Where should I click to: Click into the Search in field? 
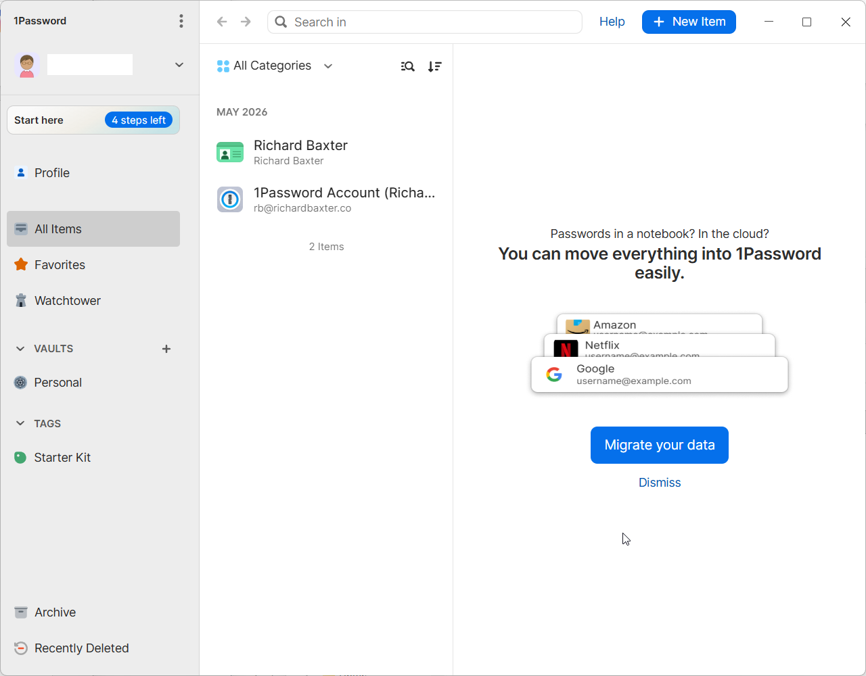tap(425, 22)
